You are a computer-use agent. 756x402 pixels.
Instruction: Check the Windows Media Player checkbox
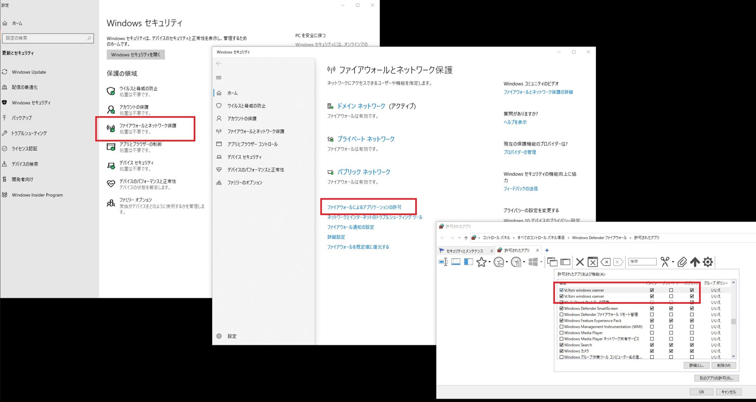click(561, 333)
